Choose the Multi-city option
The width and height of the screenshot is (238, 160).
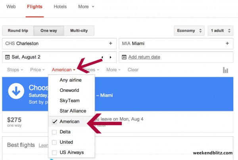pyautogui.click(x=79, y=30)
